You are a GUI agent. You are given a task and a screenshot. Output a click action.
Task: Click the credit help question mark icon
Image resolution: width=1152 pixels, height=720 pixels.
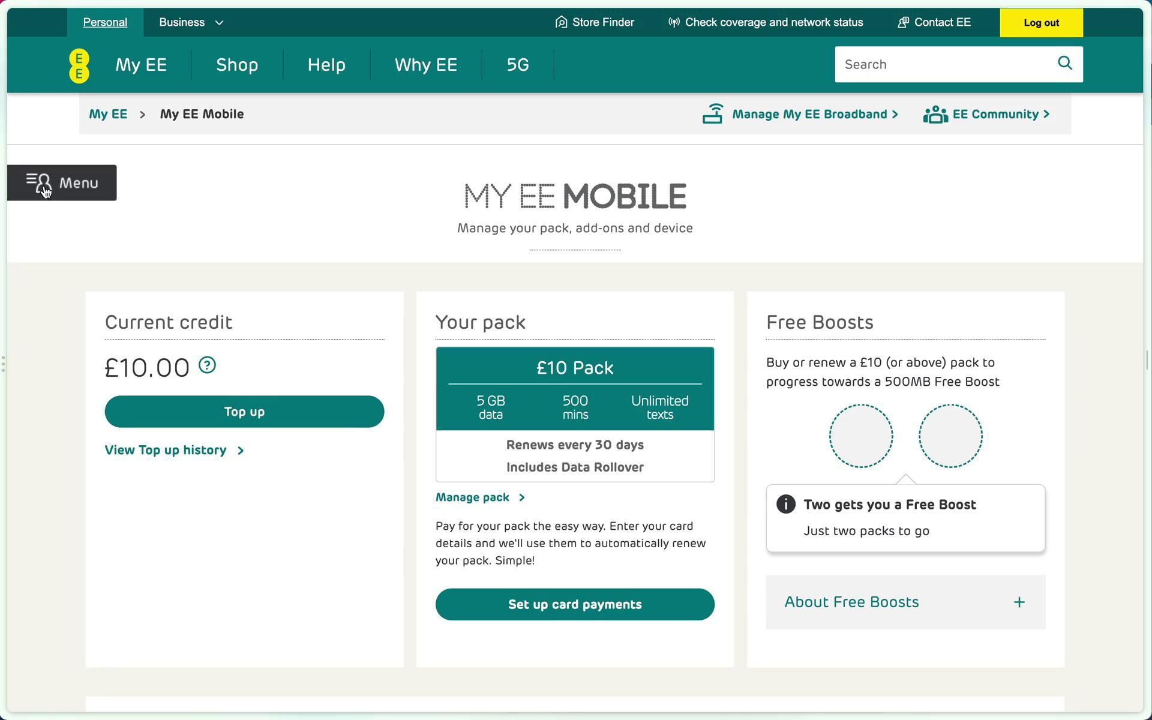coord(207,365)
